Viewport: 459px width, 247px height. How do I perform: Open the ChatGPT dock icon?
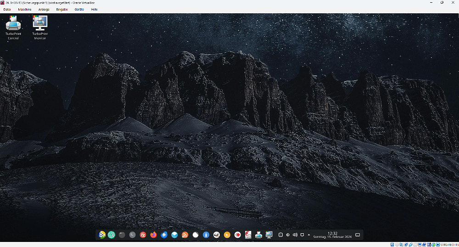tap(111, 235)
